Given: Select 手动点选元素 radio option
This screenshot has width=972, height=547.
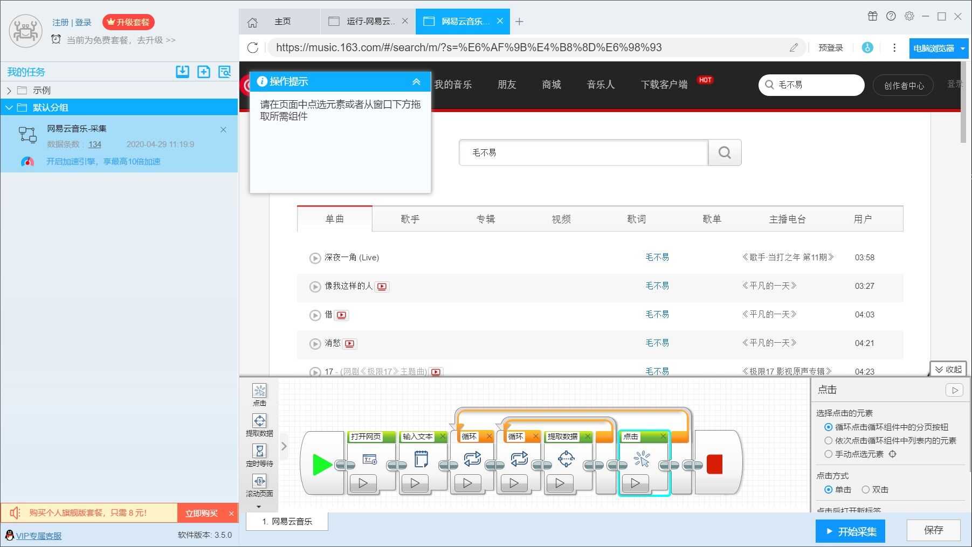Looking at the screenshot, I should [x=828, y=454].
